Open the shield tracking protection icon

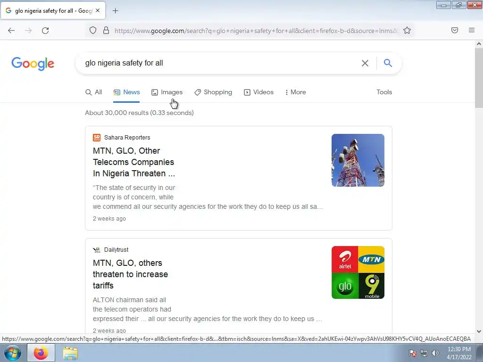pyautogui.click(x=93, y=31)
